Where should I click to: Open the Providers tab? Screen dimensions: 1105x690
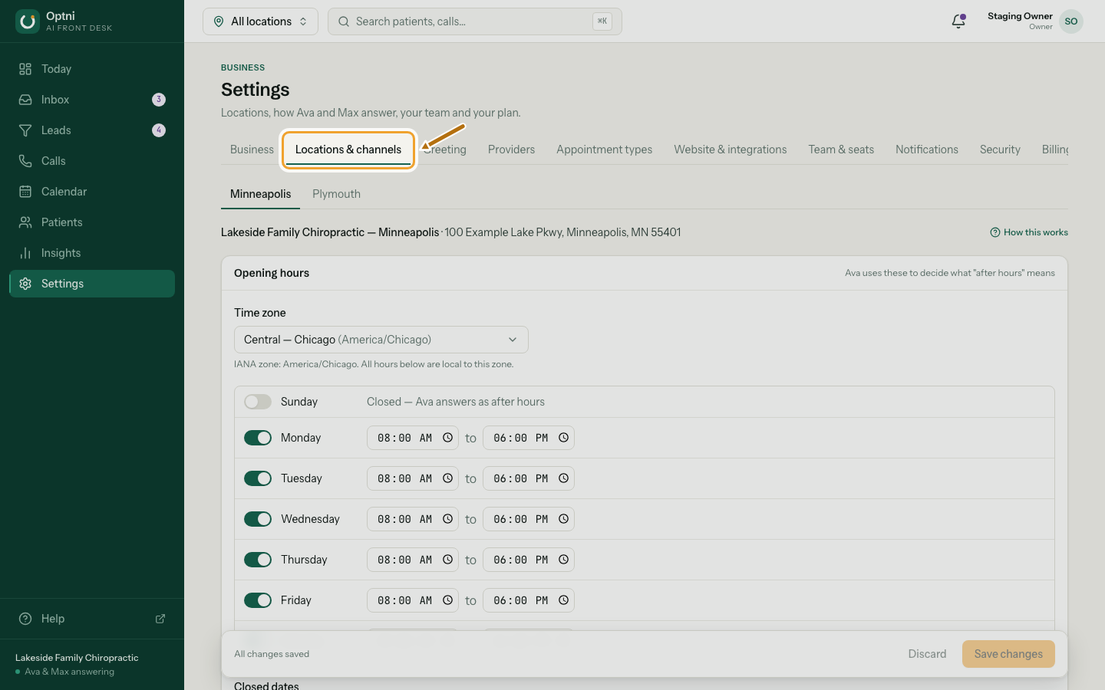pyautogui.click(x=511, y=149)
